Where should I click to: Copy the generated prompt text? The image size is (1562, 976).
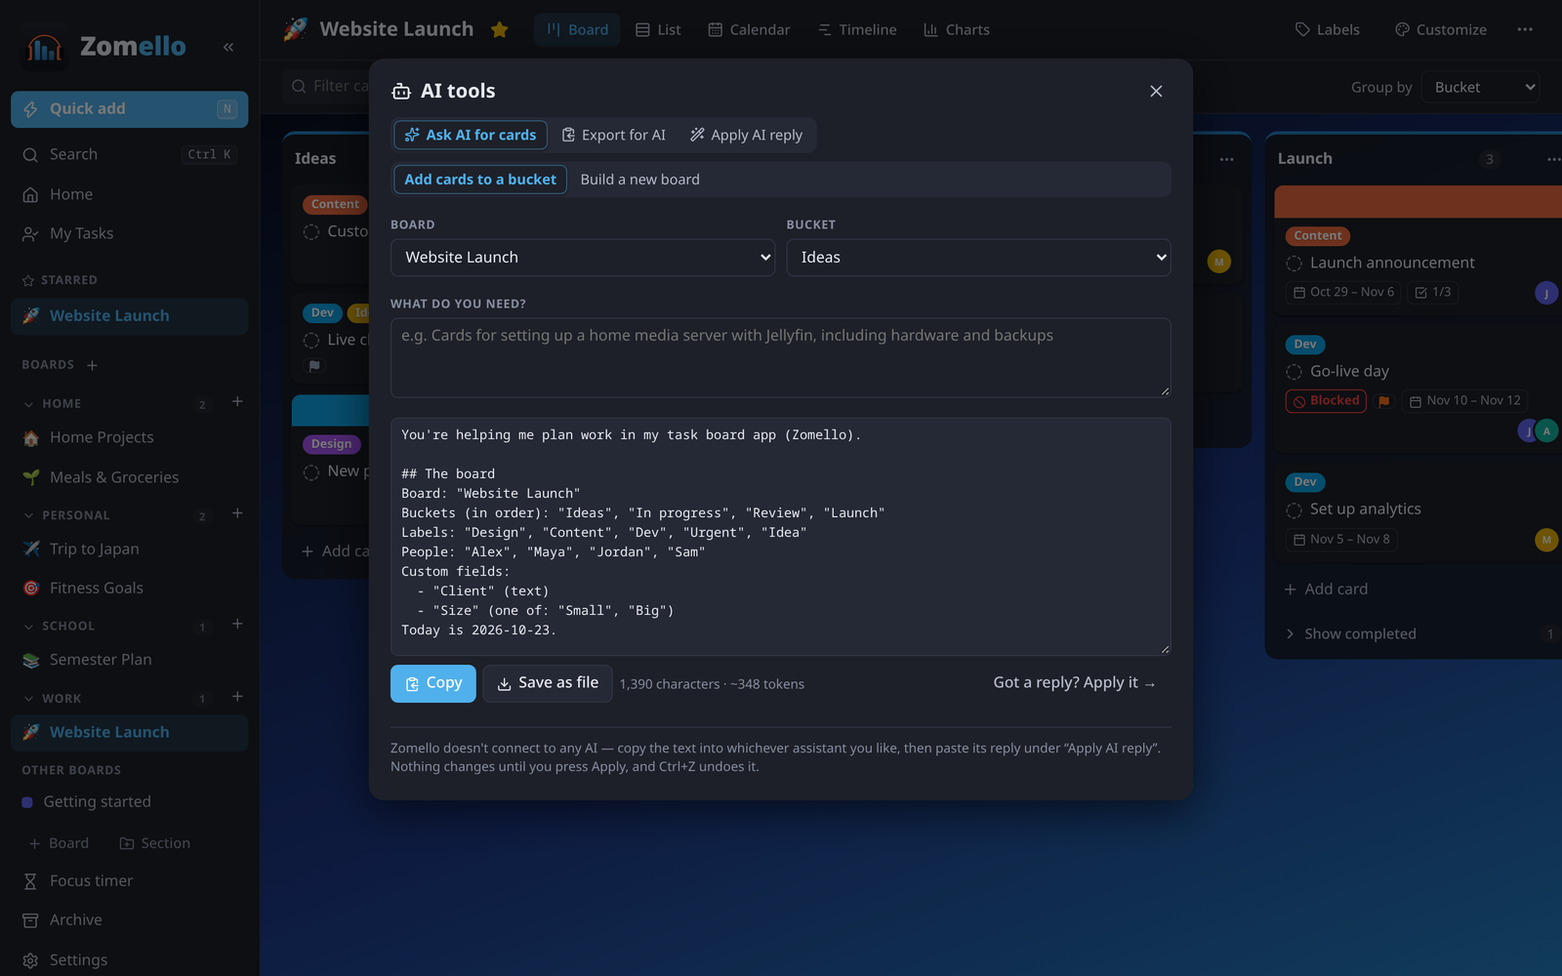pyautogui.click(x=433, y=683)
